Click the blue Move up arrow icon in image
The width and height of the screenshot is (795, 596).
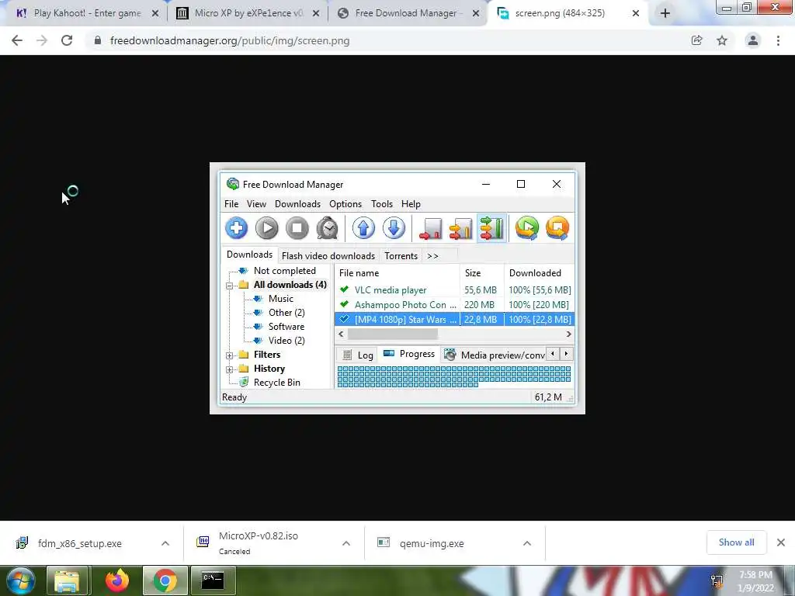pos(363,227)
